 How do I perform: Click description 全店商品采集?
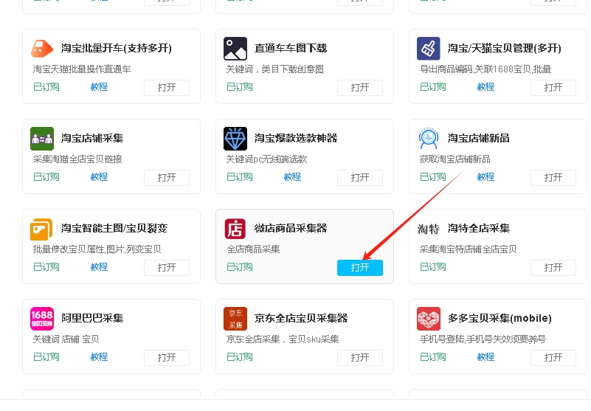(x=253, y=249)
